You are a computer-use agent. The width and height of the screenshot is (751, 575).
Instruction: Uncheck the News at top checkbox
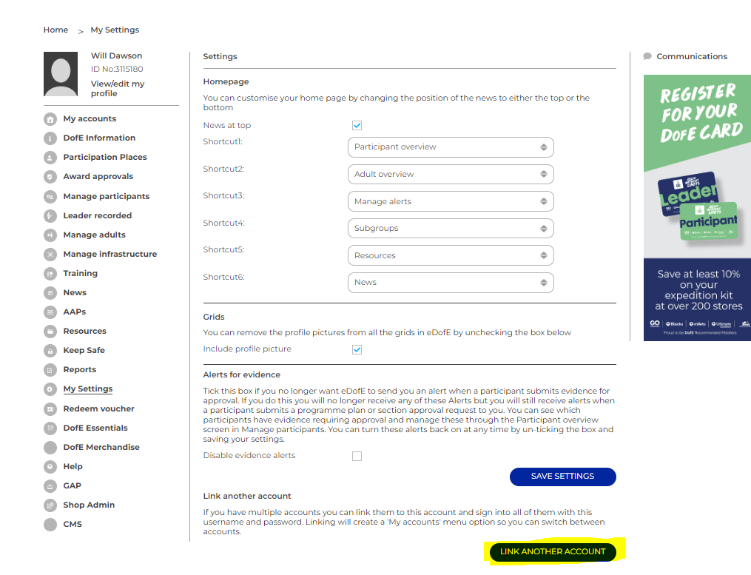pos(357,126)
